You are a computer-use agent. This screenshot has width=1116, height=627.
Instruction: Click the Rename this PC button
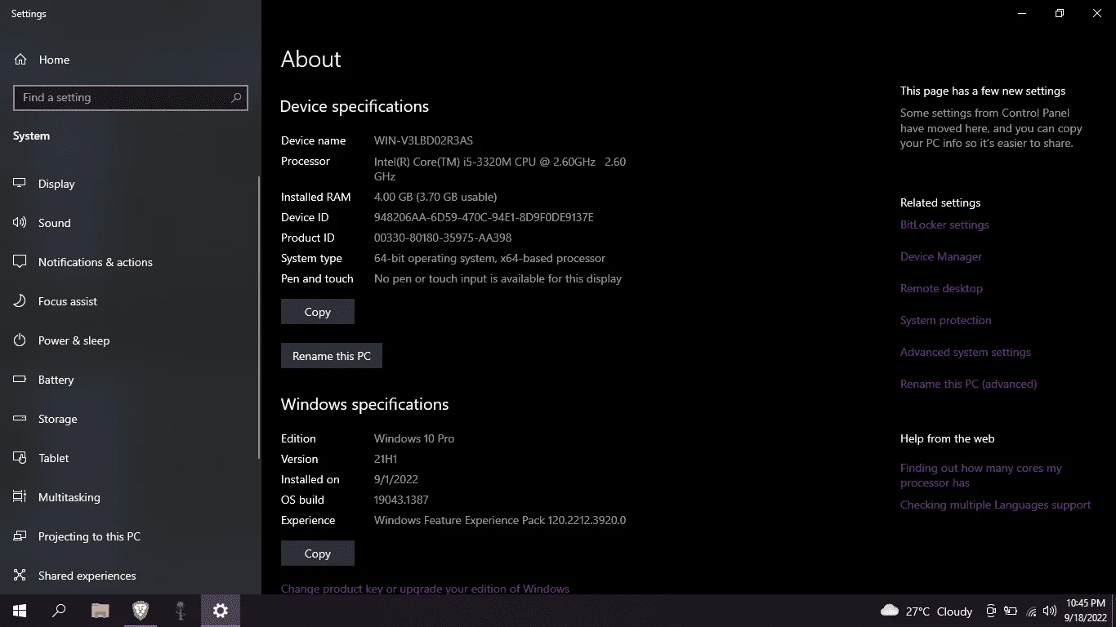click(x=332, y=356)
